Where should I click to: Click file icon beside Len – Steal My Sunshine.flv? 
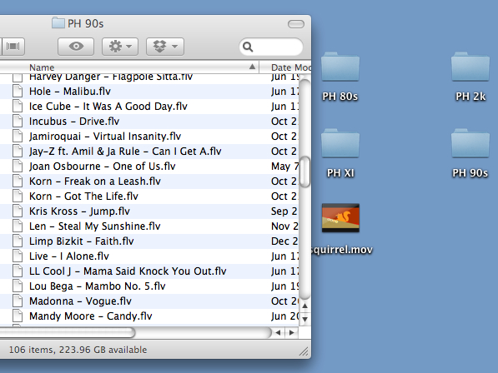pyautogui.click(x=18, y=226)
